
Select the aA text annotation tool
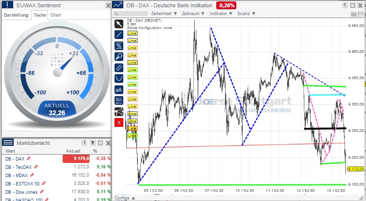119,90
